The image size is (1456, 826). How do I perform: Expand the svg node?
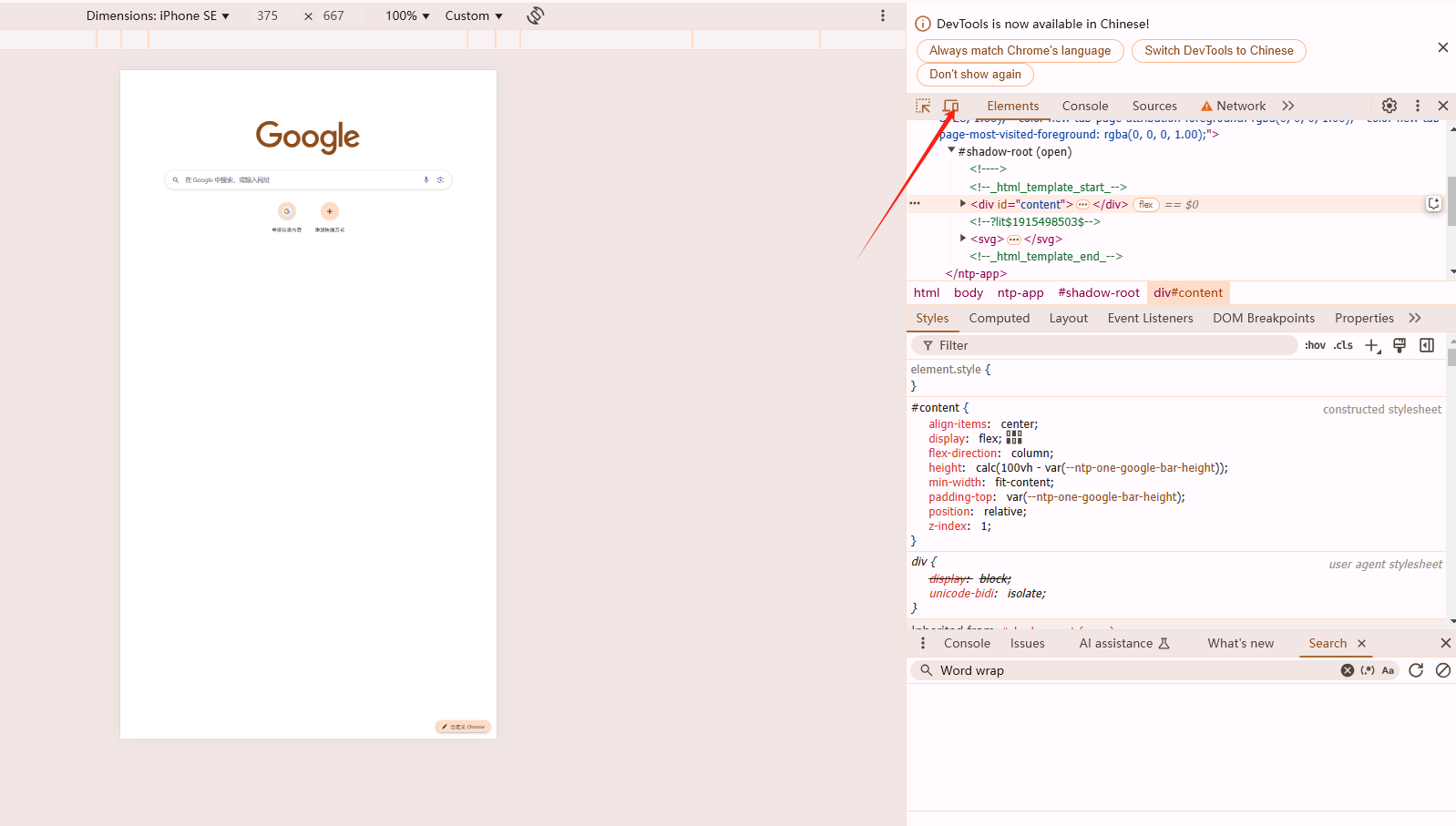click(x=963, y=239)
